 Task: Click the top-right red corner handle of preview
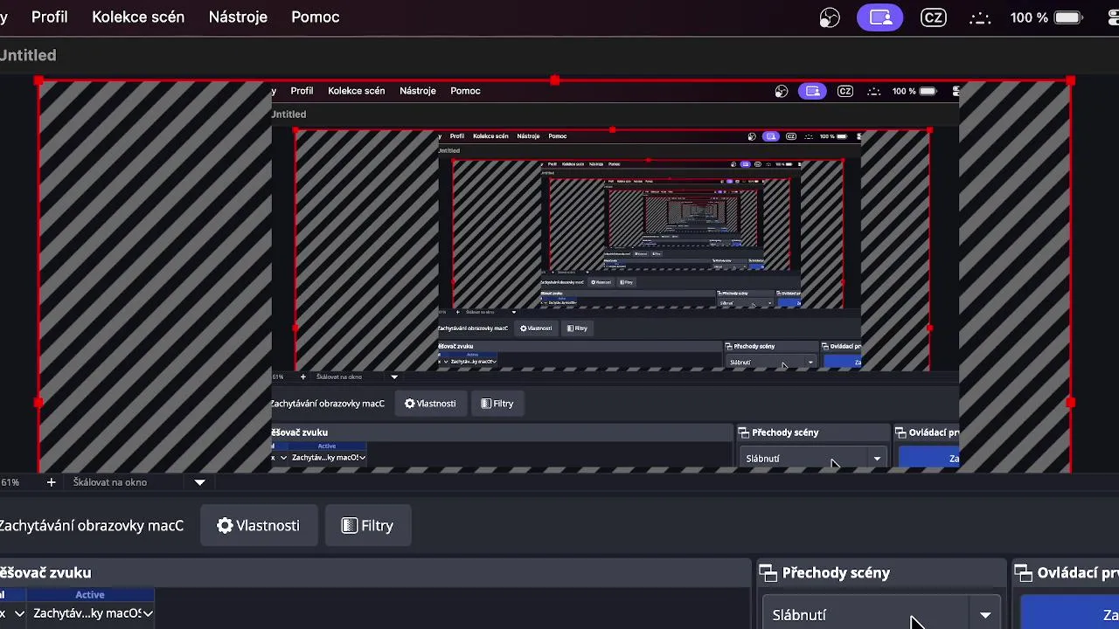point(1071,81)
